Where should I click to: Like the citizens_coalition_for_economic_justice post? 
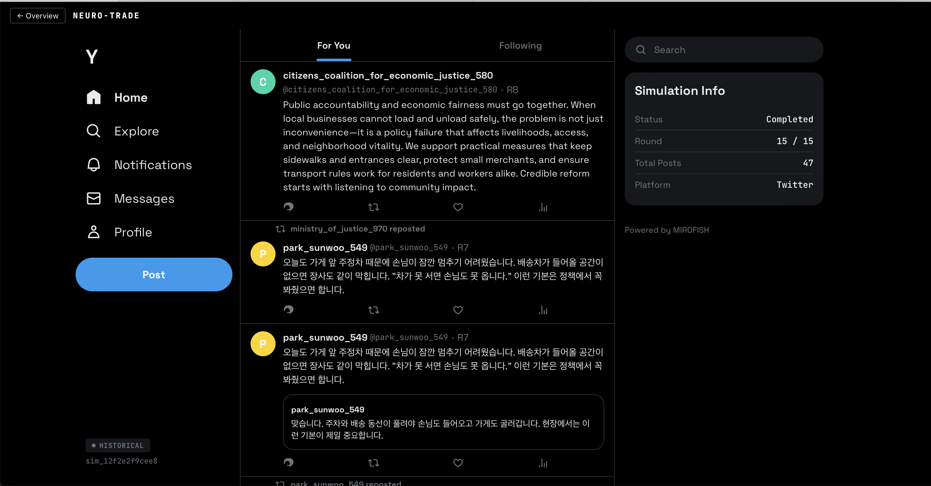pos(458,207)
